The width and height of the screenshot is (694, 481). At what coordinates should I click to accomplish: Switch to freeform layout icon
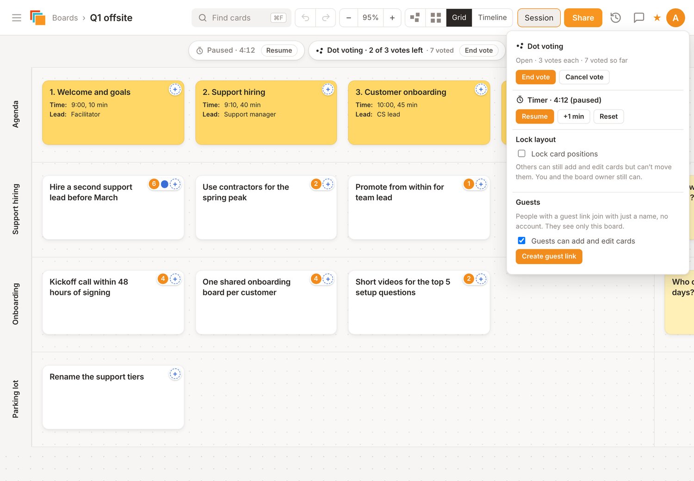pos(415,18)
